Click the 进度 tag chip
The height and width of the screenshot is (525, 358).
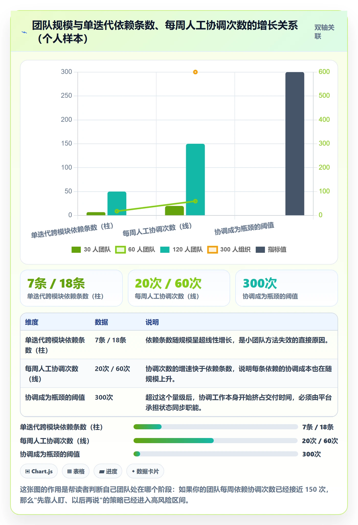tap(108, 471)
